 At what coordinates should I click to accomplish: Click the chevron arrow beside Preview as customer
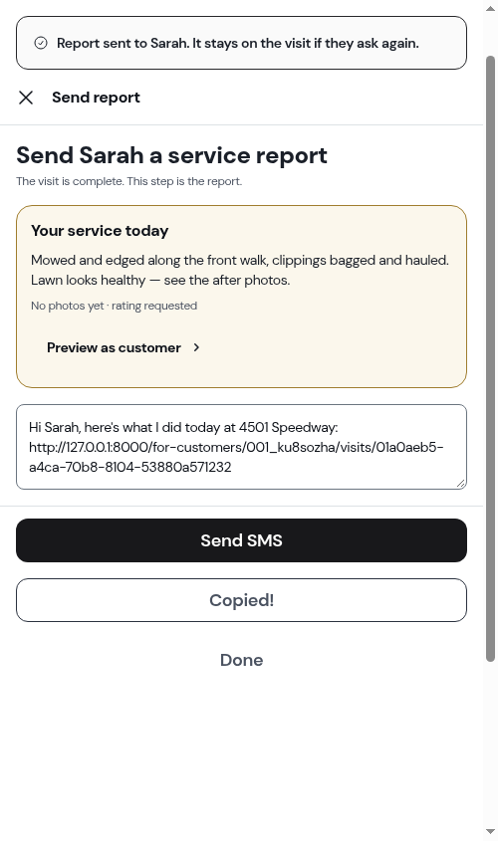point(196,347)
